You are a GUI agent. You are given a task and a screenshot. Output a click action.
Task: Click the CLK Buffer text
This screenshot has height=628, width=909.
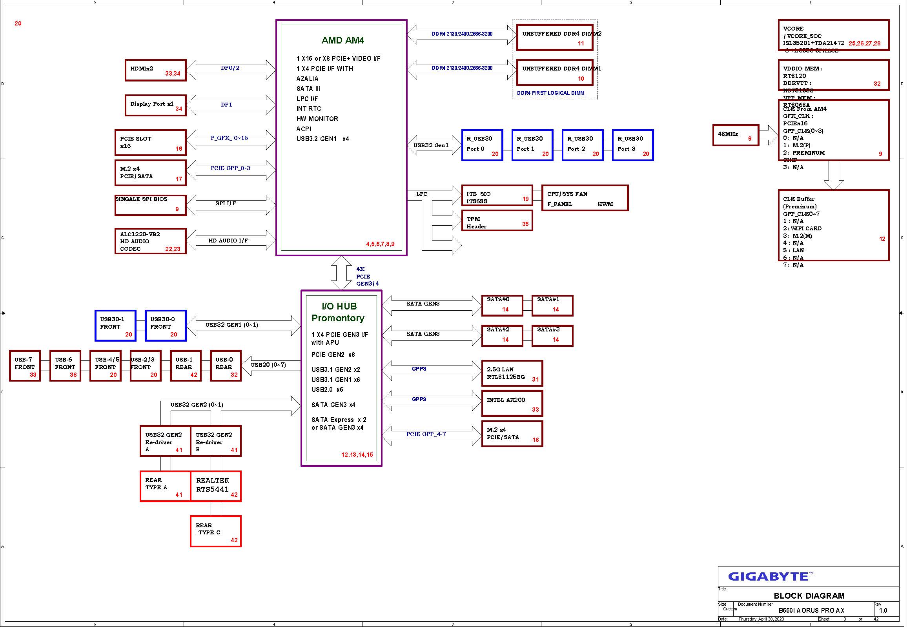798,199
